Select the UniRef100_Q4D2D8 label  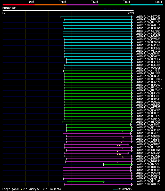pyautogui.click(x=148, y=170)
